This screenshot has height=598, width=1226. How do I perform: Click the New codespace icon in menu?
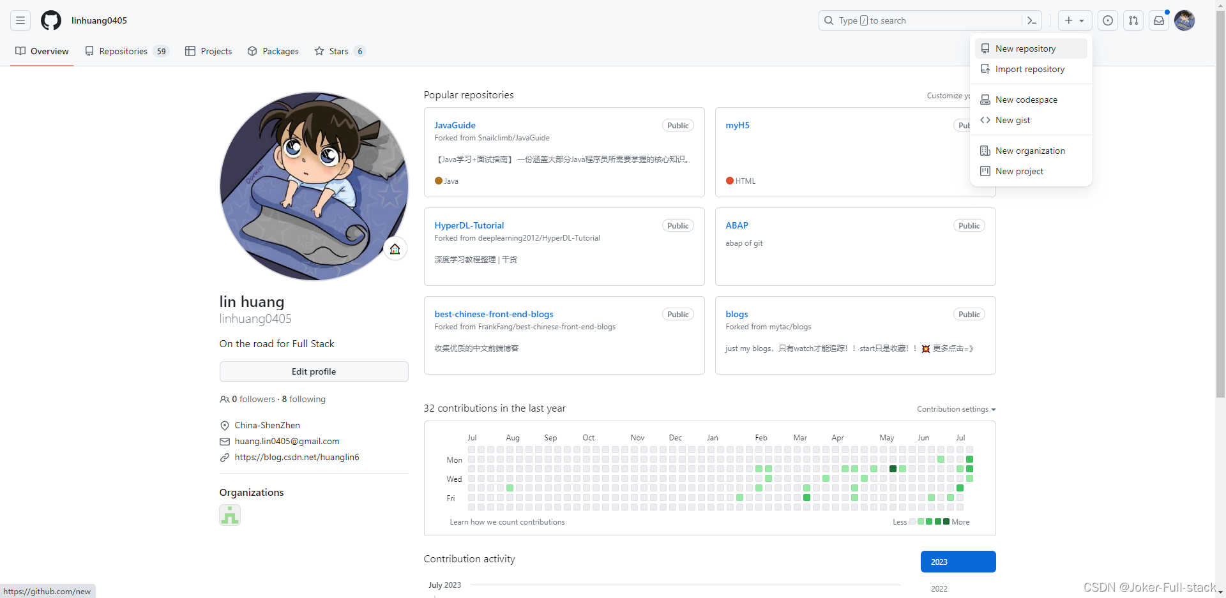985,100
